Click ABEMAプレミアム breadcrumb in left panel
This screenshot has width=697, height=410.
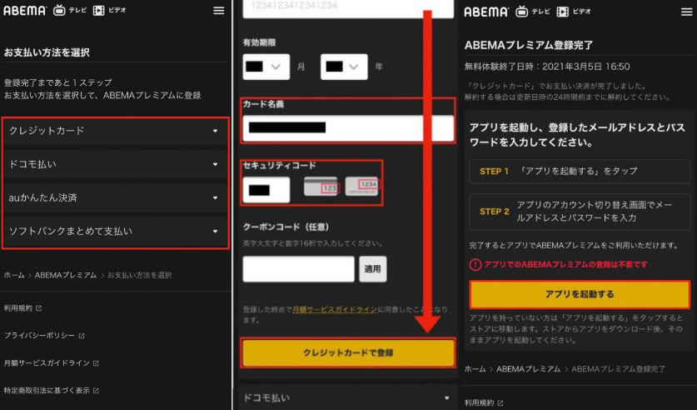tap(66, 275)
